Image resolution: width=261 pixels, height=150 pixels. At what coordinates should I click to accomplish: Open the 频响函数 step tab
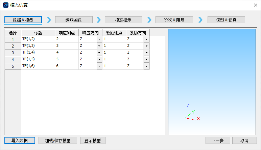coord(74,20)
